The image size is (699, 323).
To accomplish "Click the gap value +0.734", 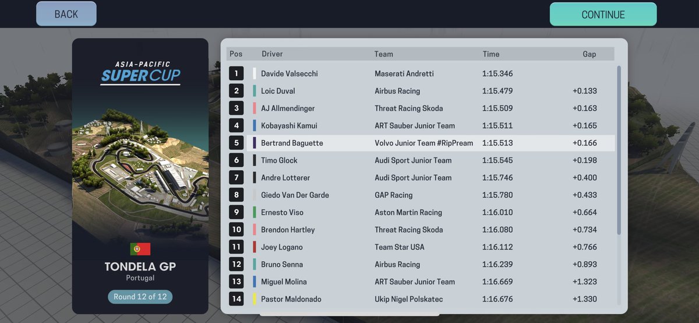I will point(585,230).
